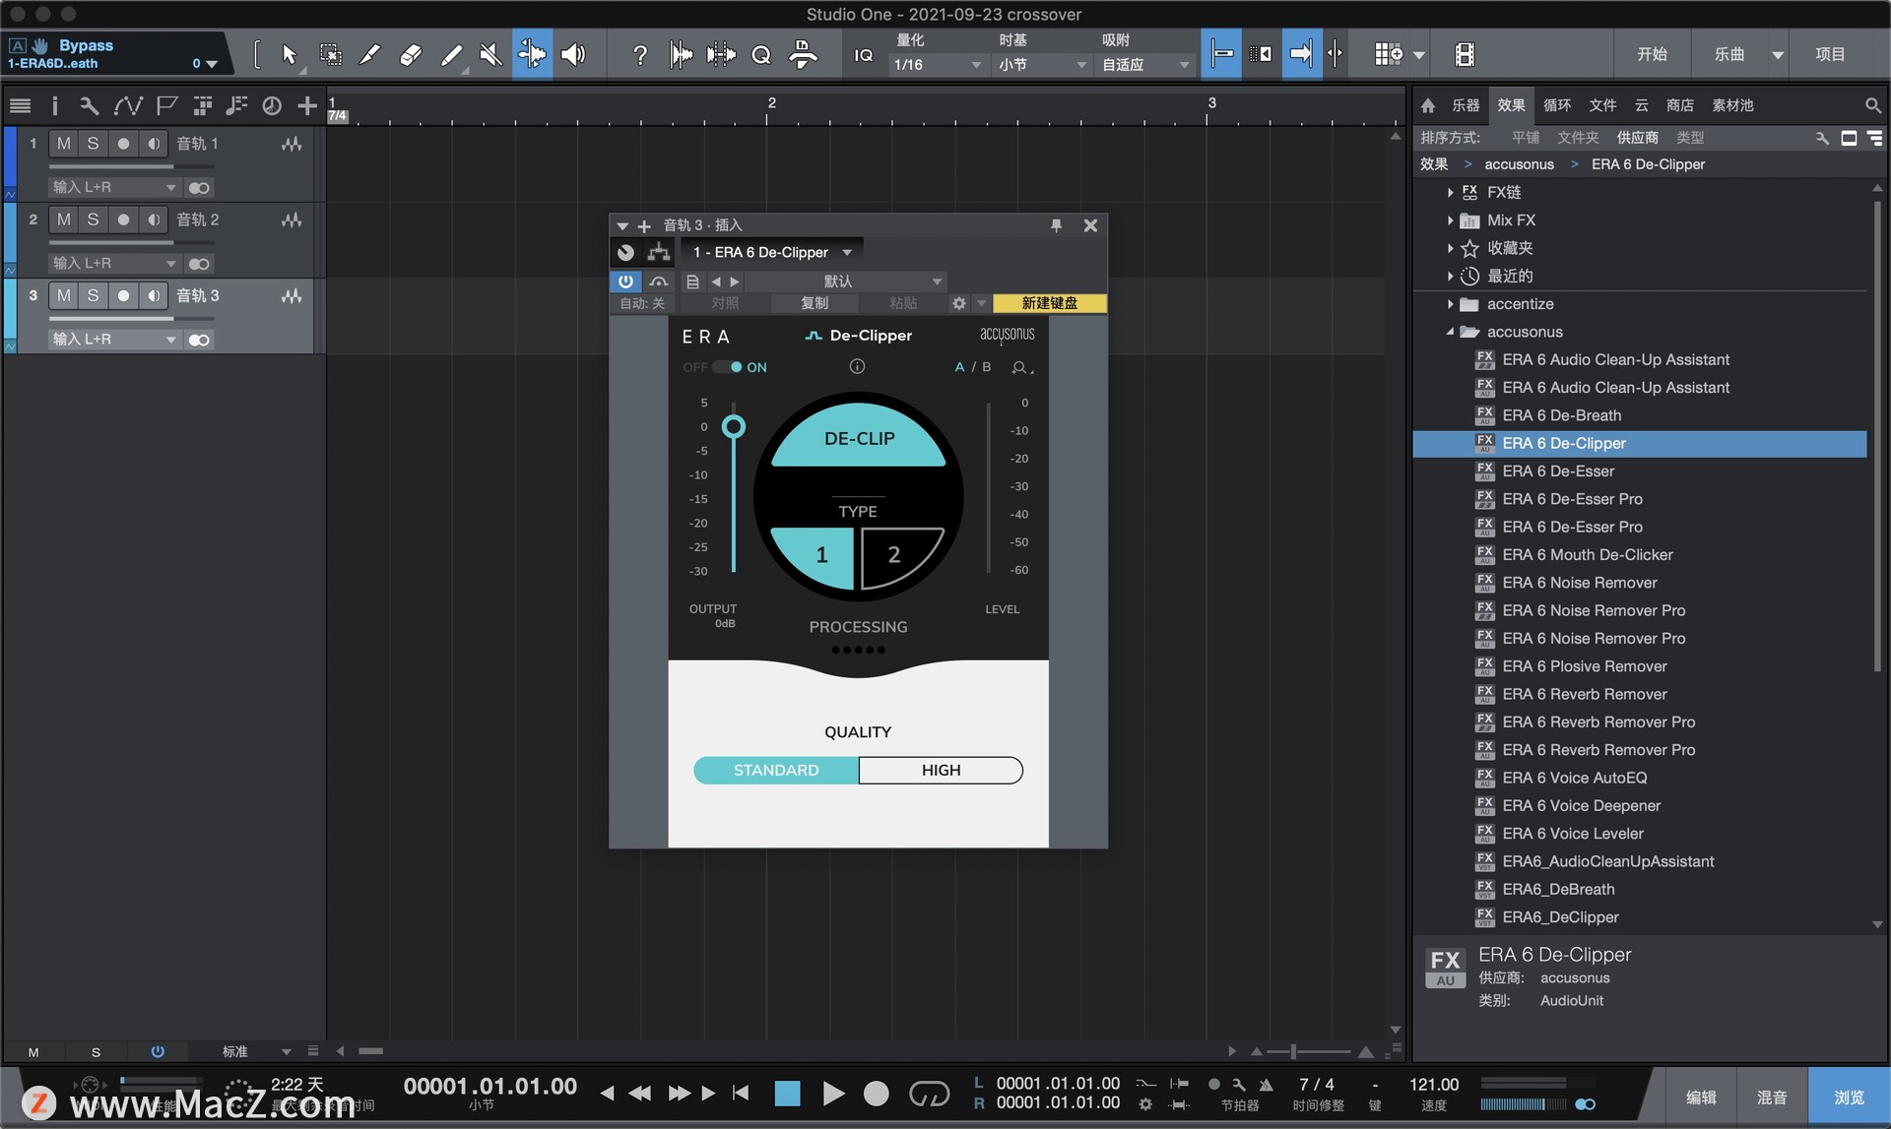
Task: Click the 新建键盘 button
Action: 1049,303
